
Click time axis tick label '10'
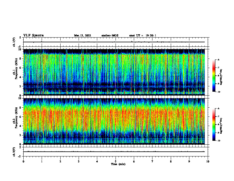208,161
